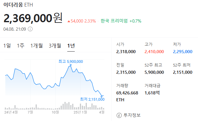Viewport: 198px width, 121px height.
Task: Click the 저가 value 2,295,000
Action: tap(183, 52)
